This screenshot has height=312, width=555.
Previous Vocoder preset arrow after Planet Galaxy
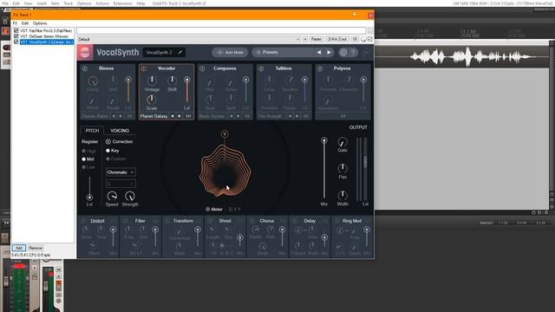click(x=173, y=116)
